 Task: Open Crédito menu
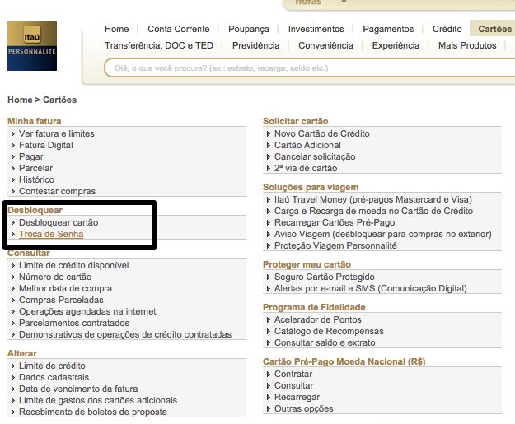[447, 29]
